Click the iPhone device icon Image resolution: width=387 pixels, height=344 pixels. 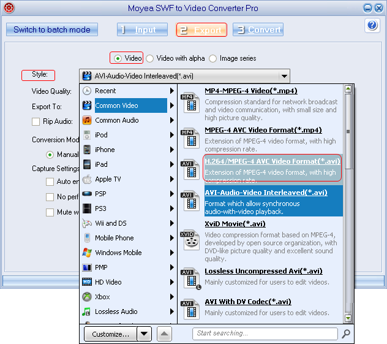pos(87,150)
